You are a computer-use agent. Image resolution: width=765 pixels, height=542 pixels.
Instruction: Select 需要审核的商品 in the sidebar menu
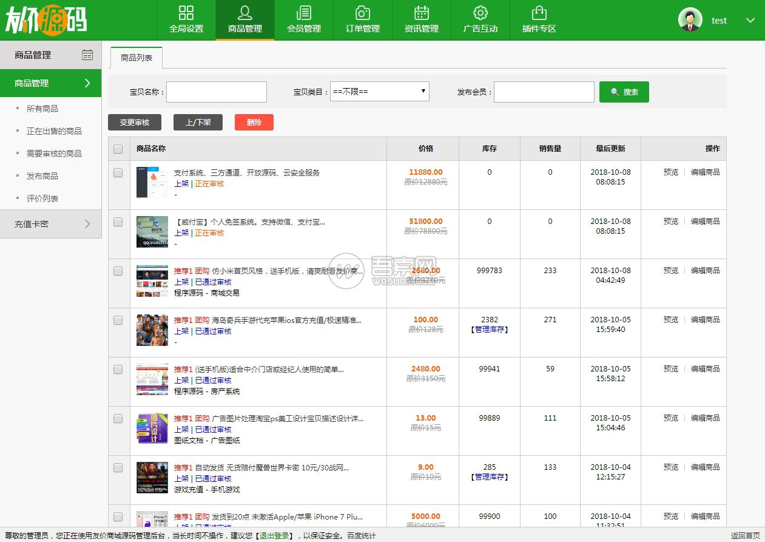click(53, 154)
